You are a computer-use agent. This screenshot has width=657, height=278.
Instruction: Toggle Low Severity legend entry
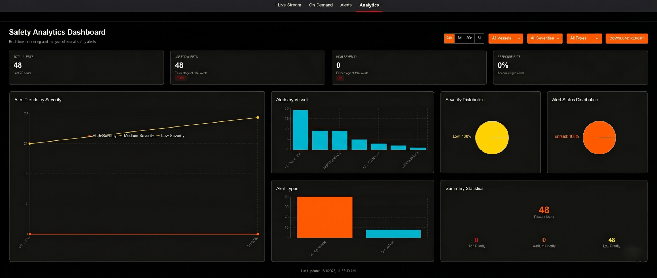coord(170,136)
